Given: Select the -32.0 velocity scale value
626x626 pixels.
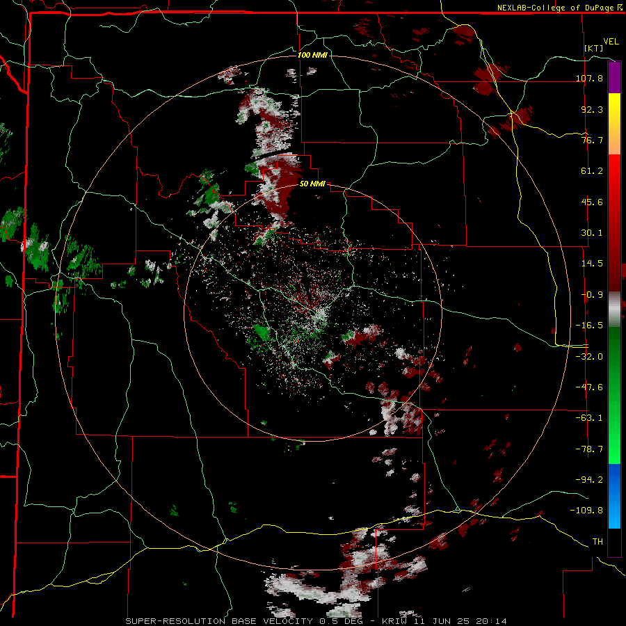Looking at the screenshot, I should [x=589, y=357].
